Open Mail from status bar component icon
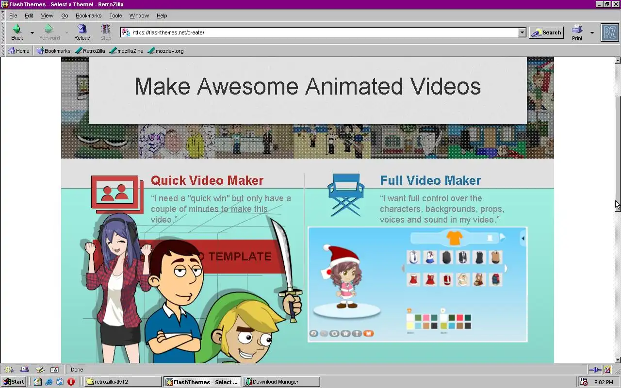The height and width of the screenshot is (388, 621). click(24, 370)
